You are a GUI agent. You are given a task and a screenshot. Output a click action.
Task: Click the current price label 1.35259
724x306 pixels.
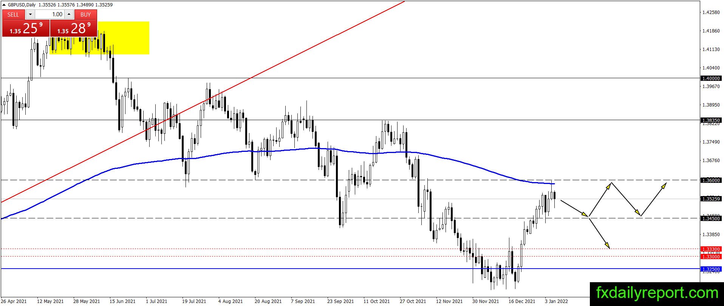(x=711, y=199)
